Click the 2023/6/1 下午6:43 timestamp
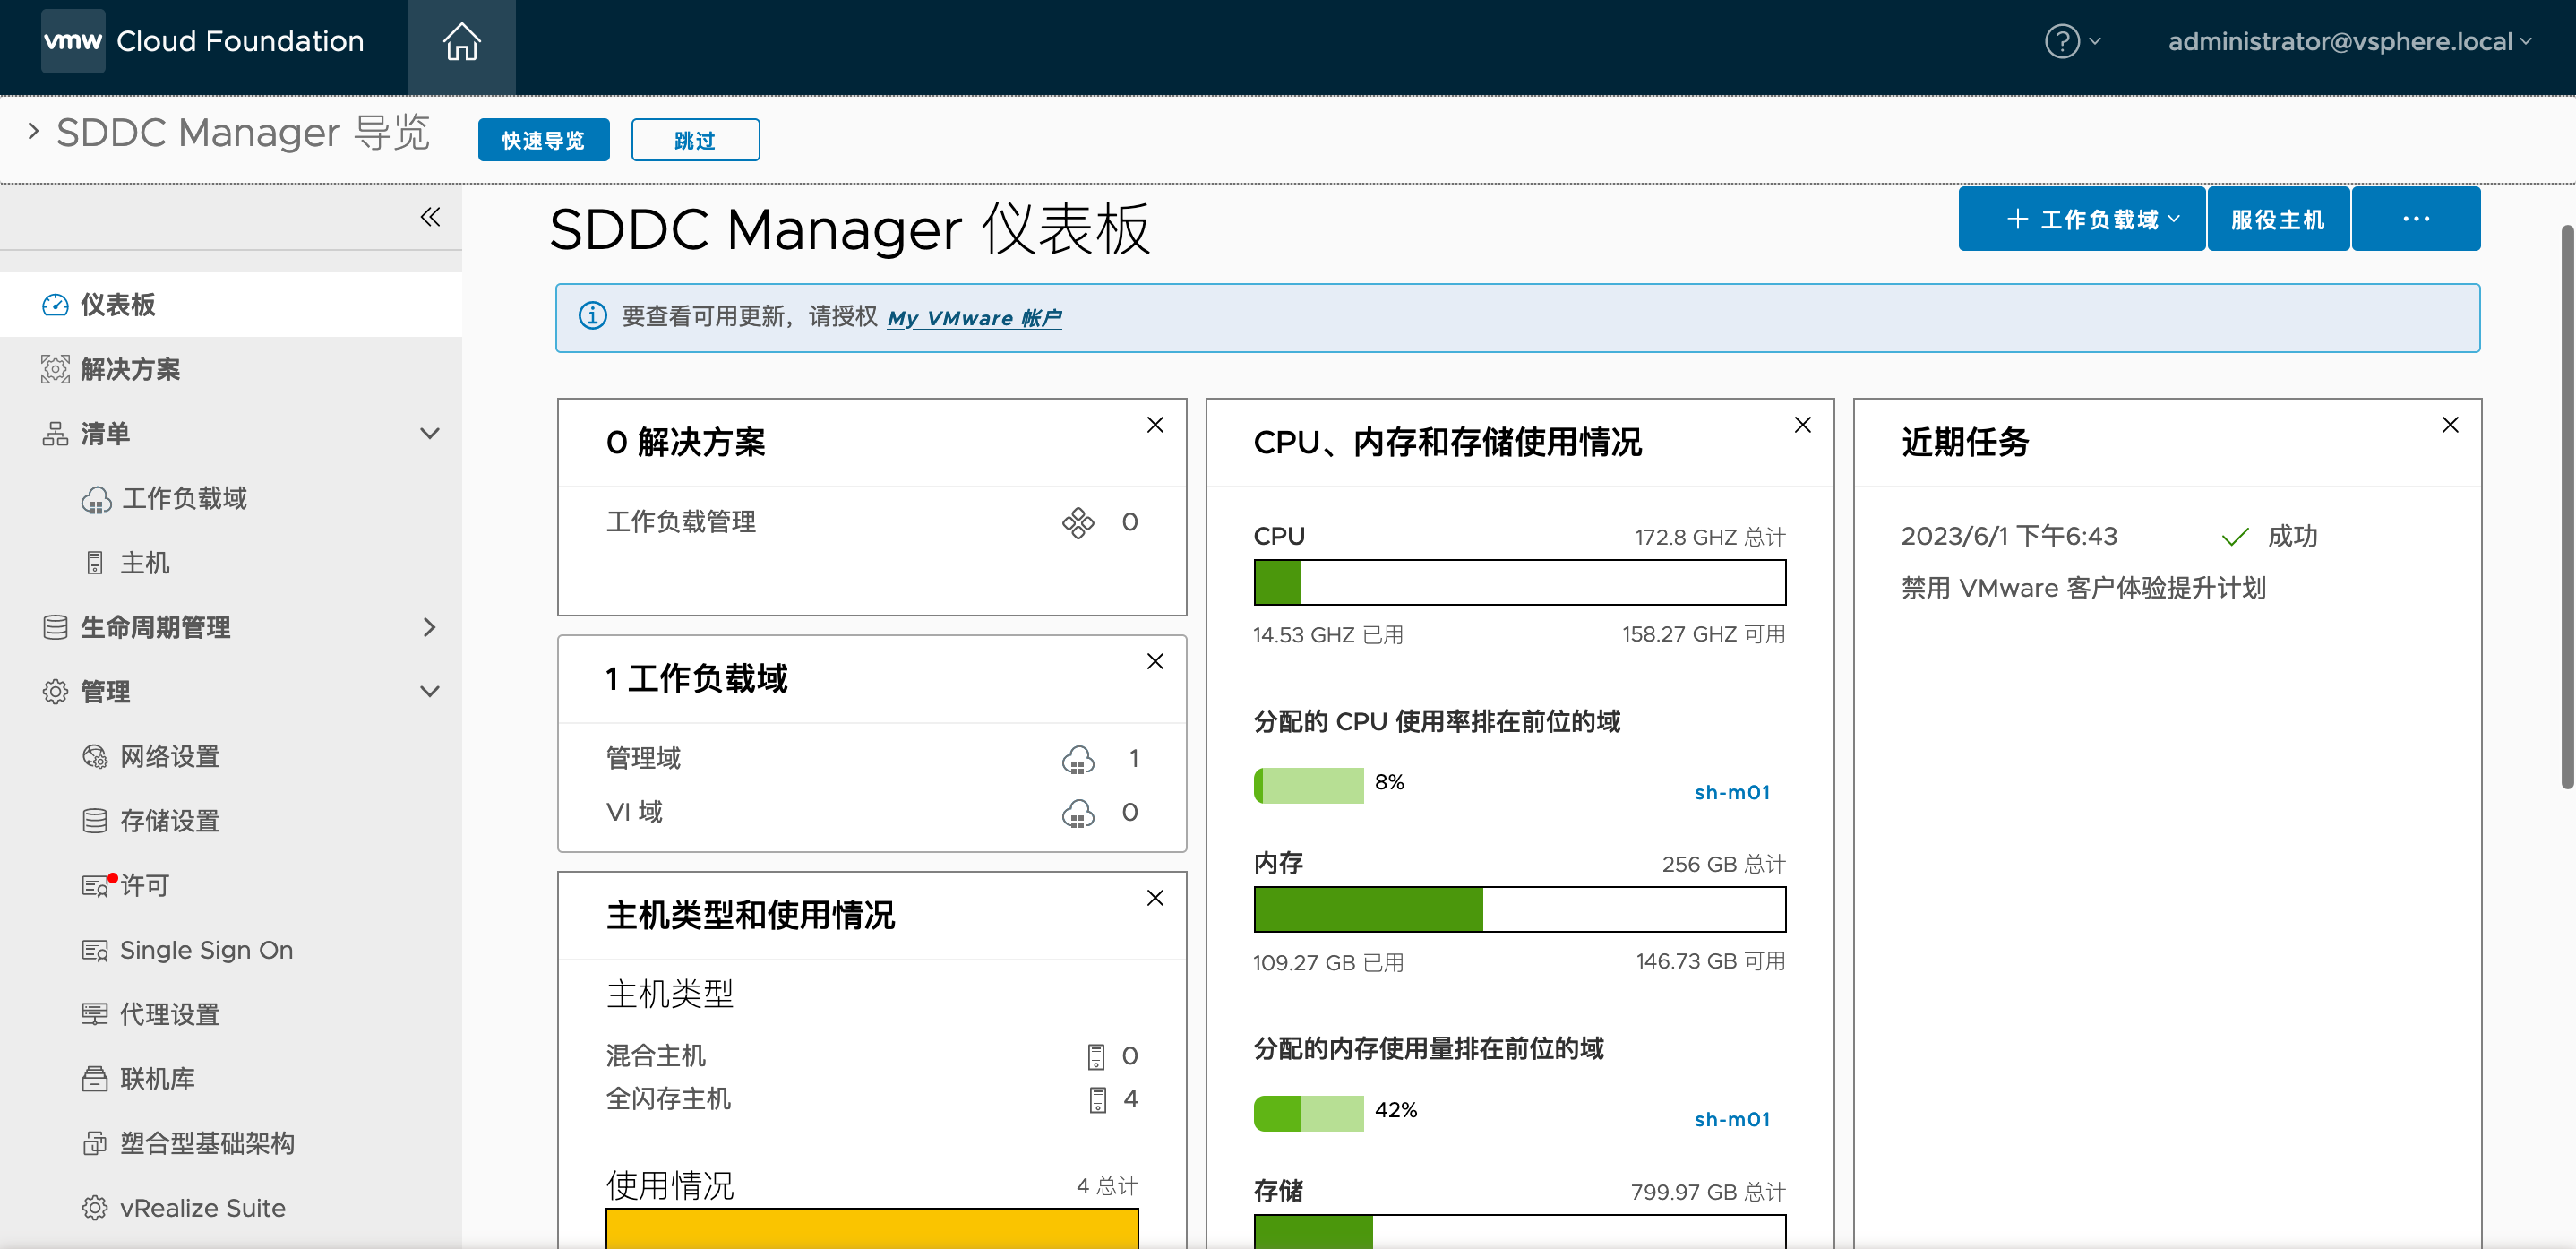 click(x=2009, y=536)
